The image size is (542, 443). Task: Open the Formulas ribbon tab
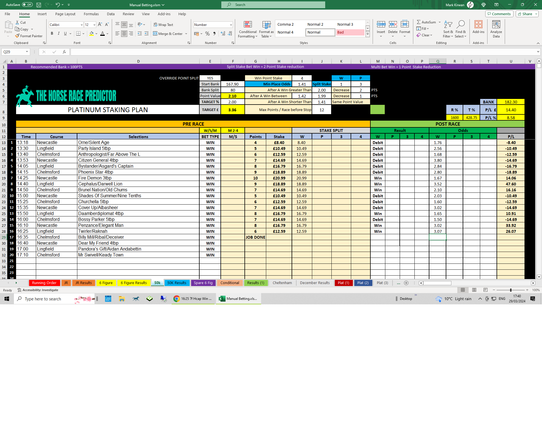91,14
